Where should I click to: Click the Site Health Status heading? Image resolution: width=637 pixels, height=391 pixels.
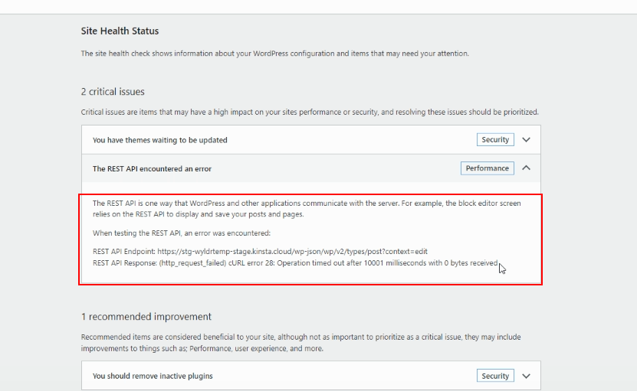pos(120,31)
